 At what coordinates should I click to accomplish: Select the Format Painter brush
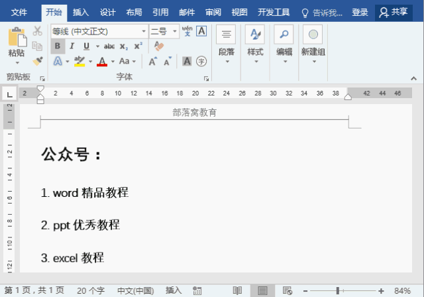coord(38,61)
